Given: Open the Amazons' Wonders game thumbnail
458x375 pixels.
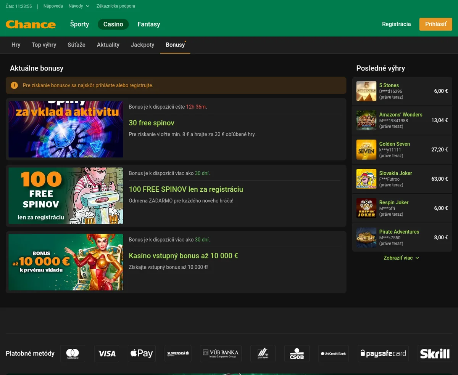Looking at the screenshot, I should pyautogui.click(x=366, y=120).
